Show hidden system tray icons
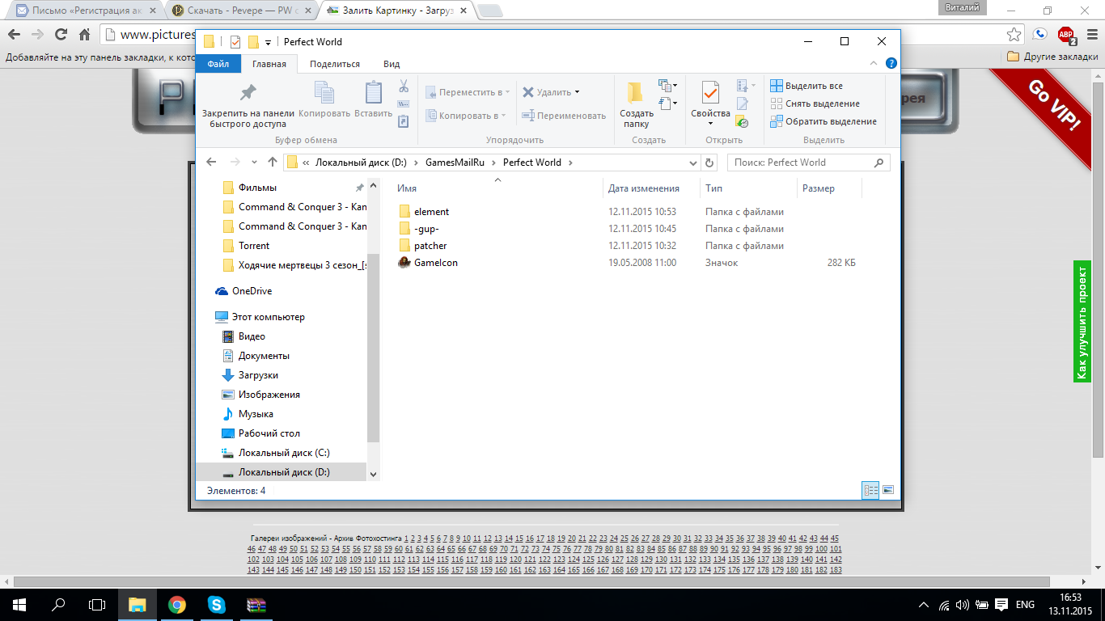The width and height of the screenshot is (1105, 621). tap(925, 605)
